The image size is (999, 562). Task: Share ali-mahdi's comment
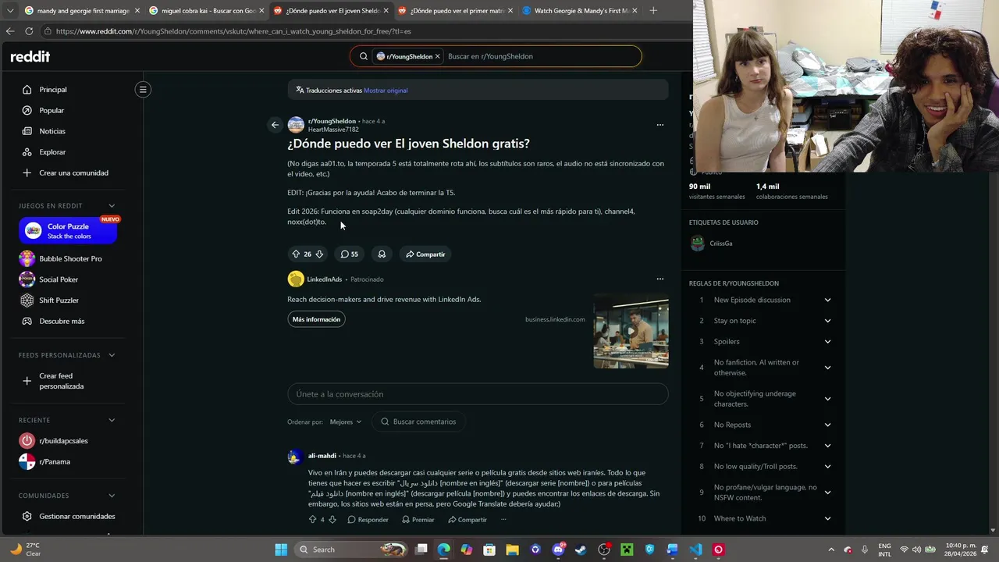coord(468,519)
